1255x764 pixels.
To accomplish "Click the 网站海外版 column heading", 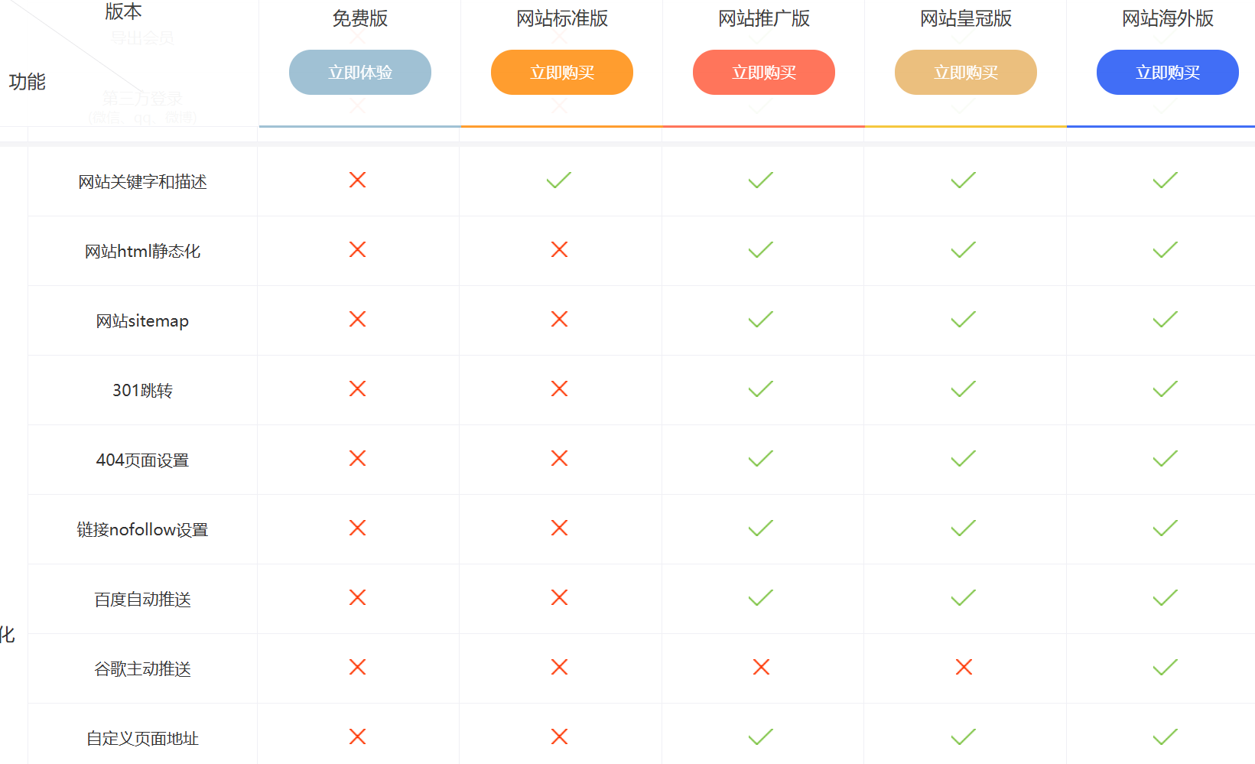I will pos(1167,18).
